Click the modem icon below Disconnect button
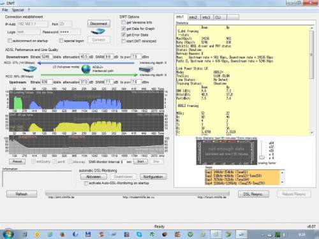Image resolution: width=319 pixels, height=239 pixels. point(98,32)
